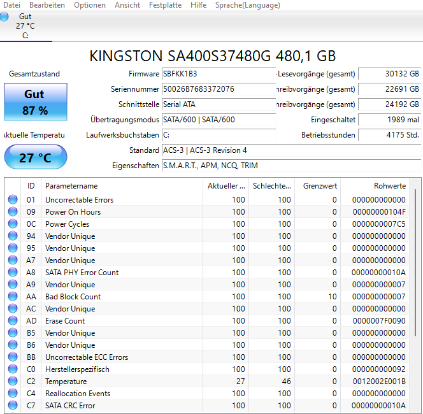Click status icon for Uncorrectable Errors row

pyautogui.click(x=13, y=199)
